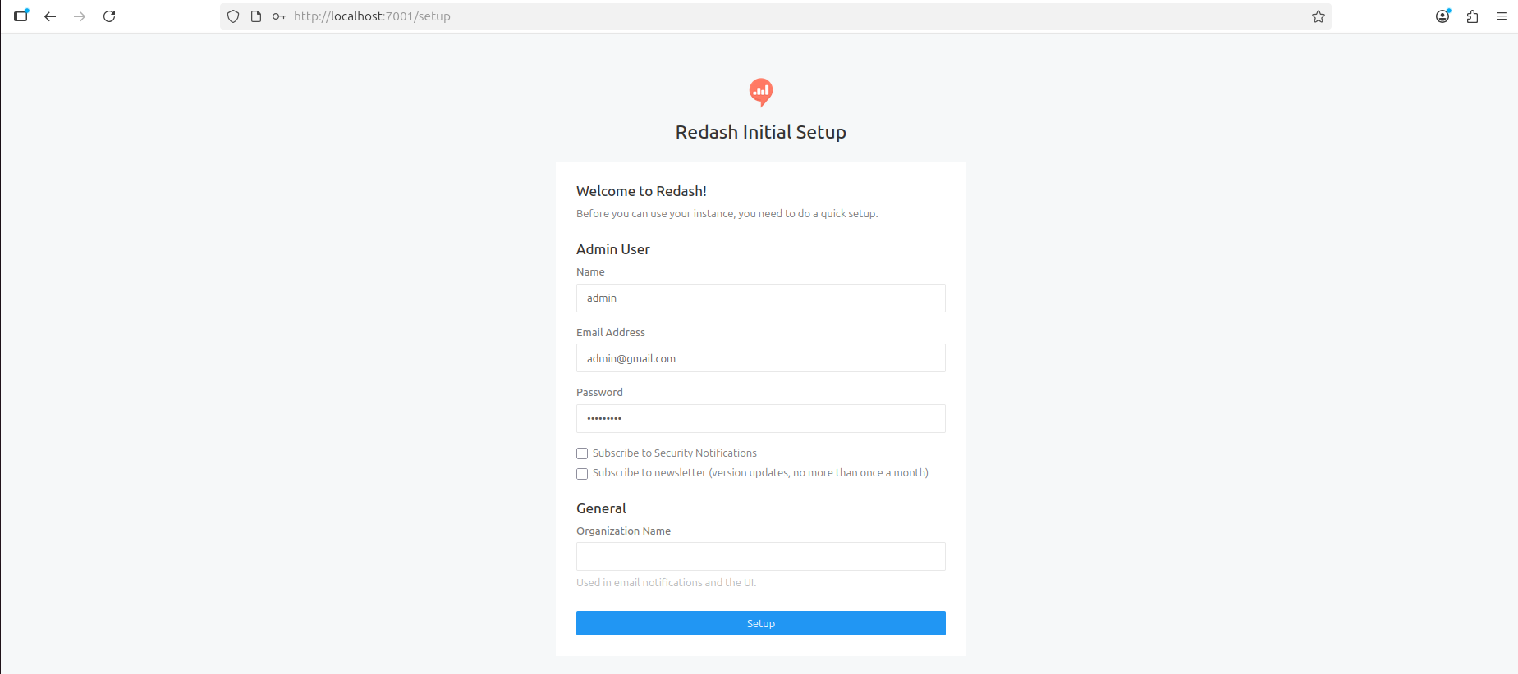Click the 'Redash Initial Setup' heading
The image size is (1518, 674).
click(x=761, y=132)
